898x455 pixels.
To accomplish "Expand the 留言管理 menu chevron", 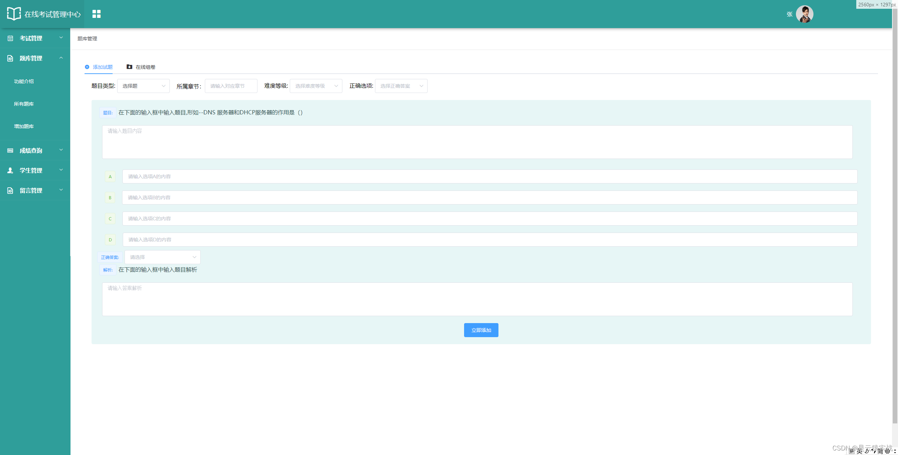I will coord(61,190).
